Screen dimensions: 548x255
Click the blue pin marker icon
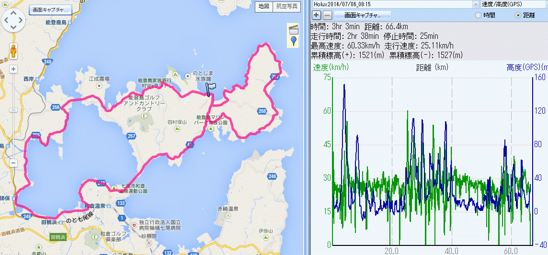coord(293,41)
